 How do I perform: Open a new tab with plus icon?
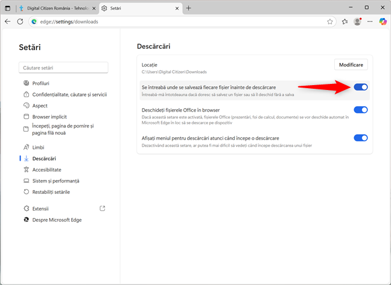[x=188, y=8]
